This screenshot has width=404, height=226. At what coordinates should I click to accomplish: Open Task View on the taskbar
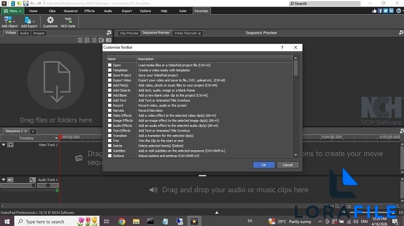(107, 221)
